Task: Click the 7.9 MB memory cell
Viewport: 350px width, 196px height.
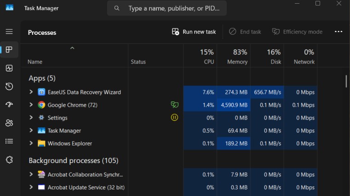Action: (x=234, y=174)
